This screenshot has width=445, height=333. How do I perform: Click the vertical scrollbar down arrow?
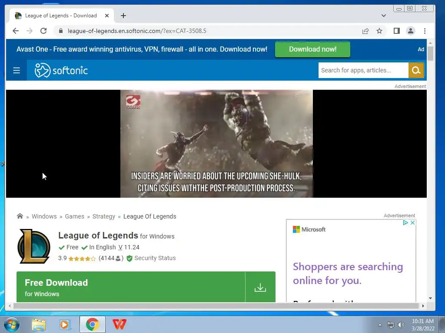[x=431, y=298]
